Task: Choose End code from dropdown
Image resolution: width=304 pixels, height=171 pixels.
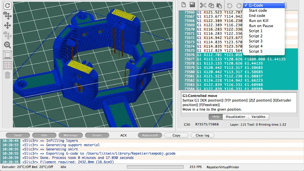Action: click(x=264, y=15)
